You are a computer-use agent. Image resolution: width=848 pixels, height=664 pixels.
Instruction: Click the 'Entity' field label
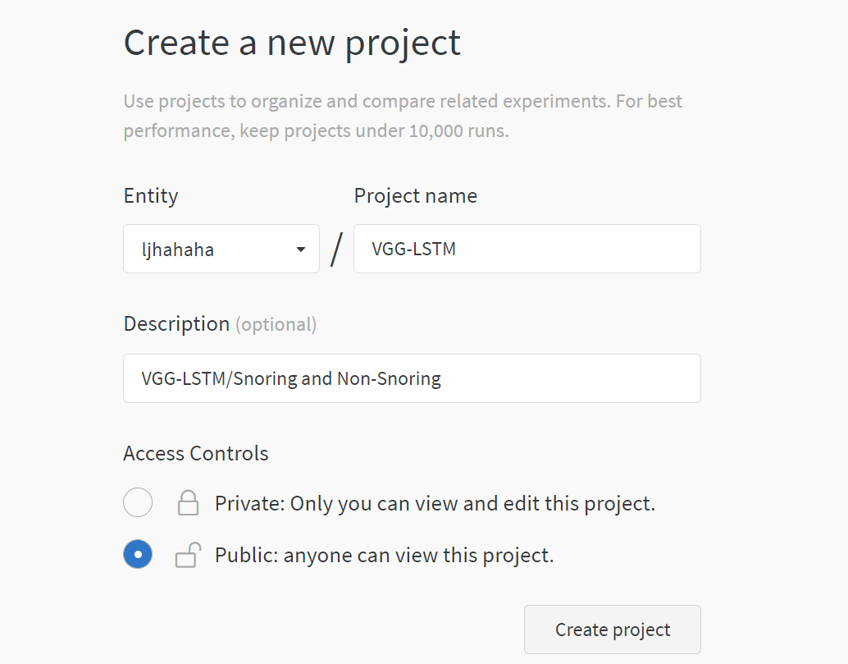point(151,196)
